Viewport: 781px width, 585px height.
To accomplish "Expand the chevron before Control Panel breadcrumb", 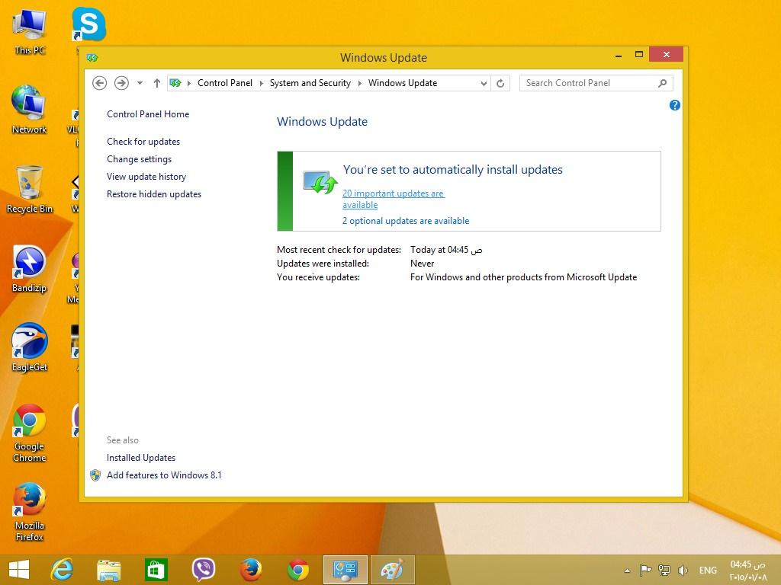I will tap(189, 83).
